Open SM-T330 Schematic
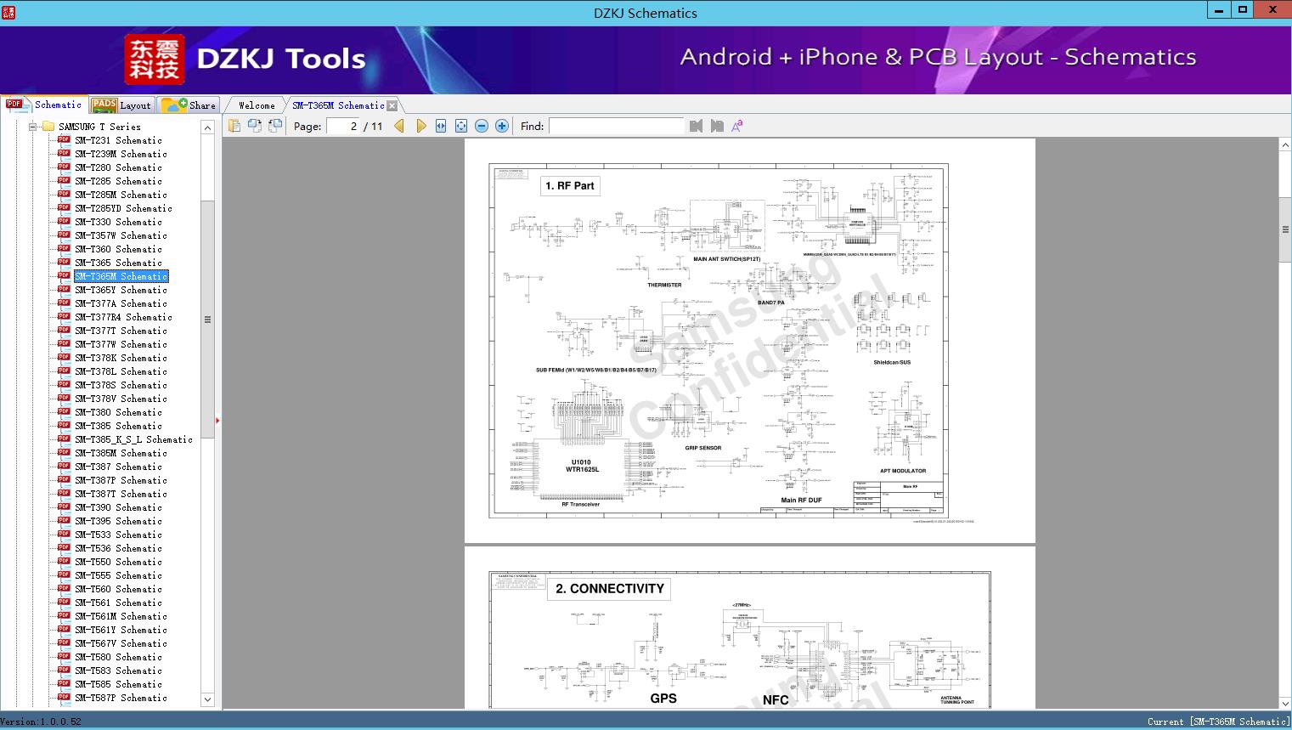Image resolution: width=1292 pixels, height=730 pixels. [119, 222]
